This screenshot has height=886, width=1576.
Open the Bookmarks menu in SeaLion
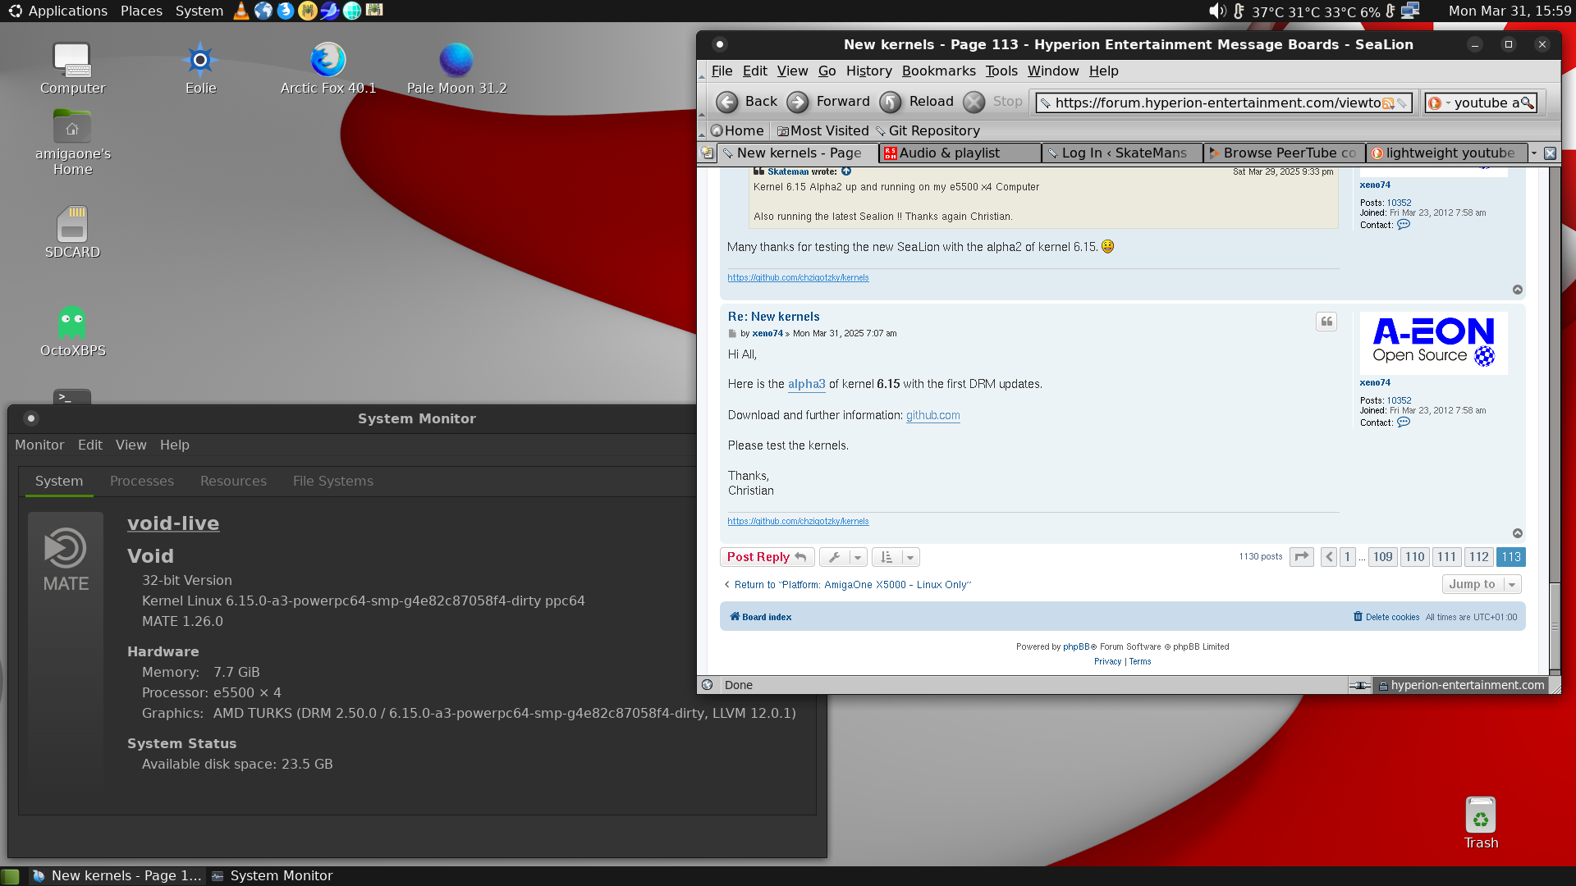(x=938, y=71)
